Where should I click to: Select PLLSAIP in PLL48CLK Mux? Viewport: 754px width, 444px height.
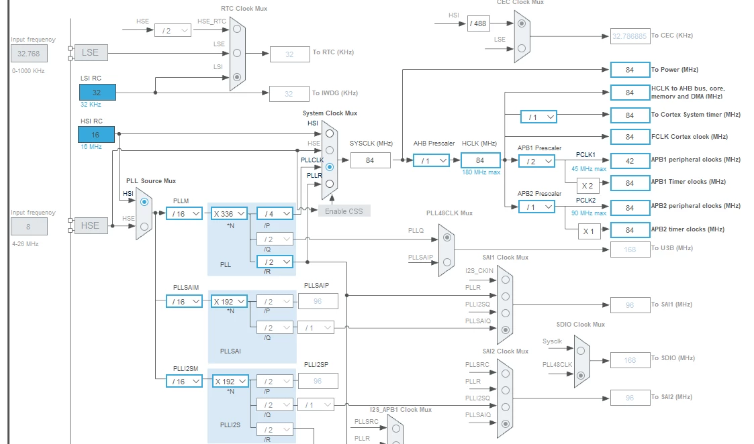(447, 262)
